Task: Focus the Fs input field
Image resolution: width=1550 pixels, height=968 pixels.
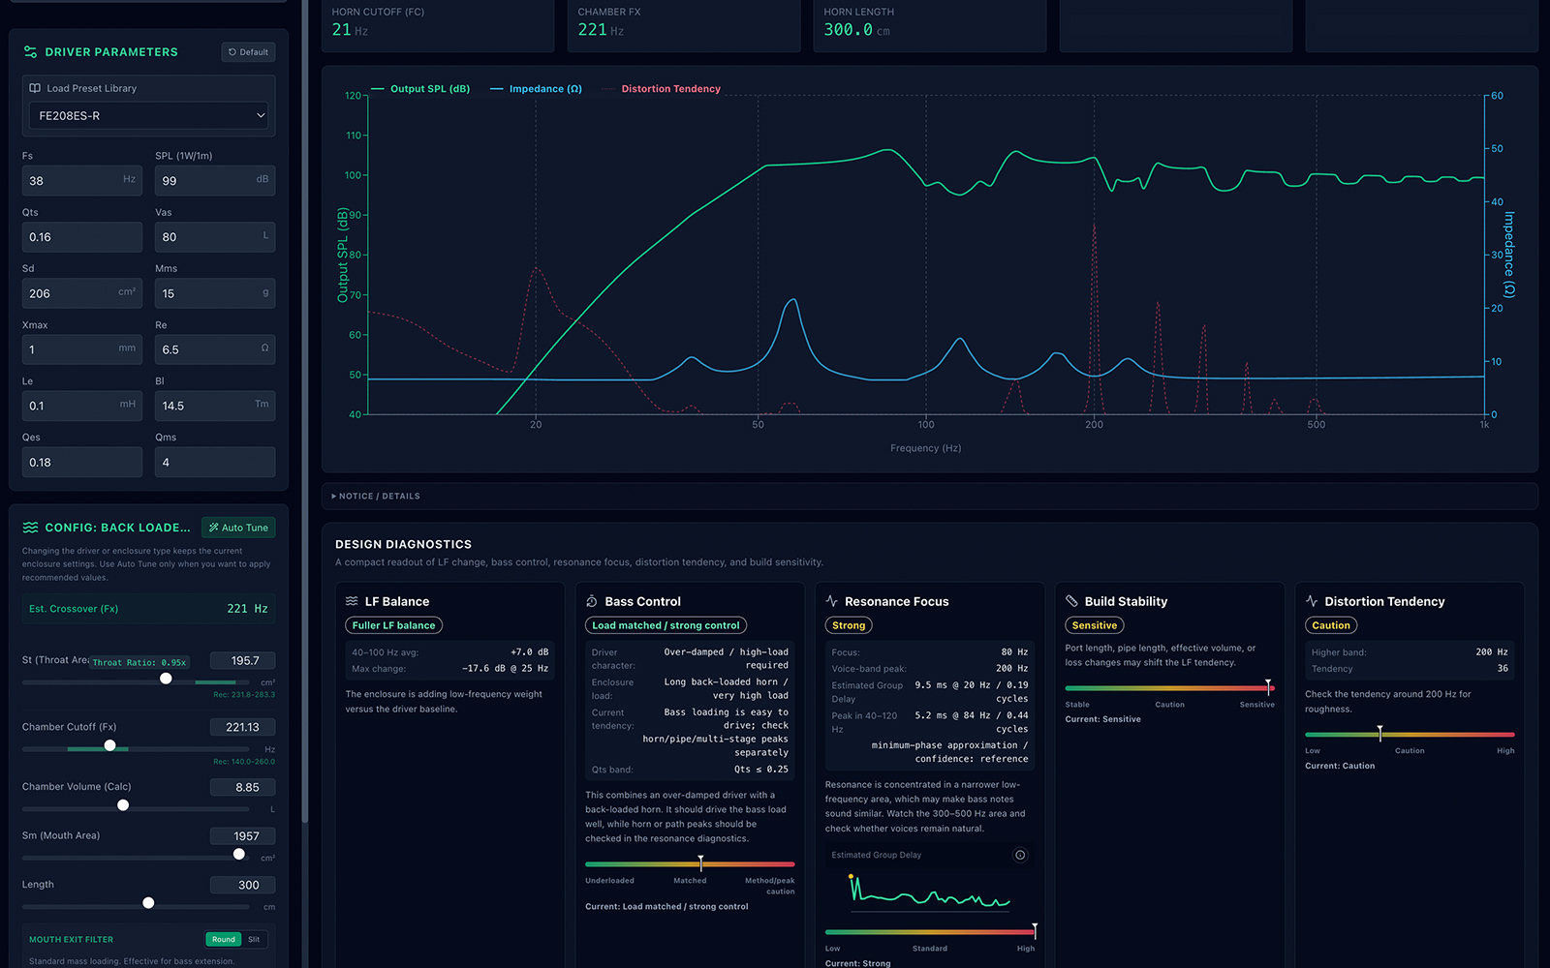Action: point(82,180)
